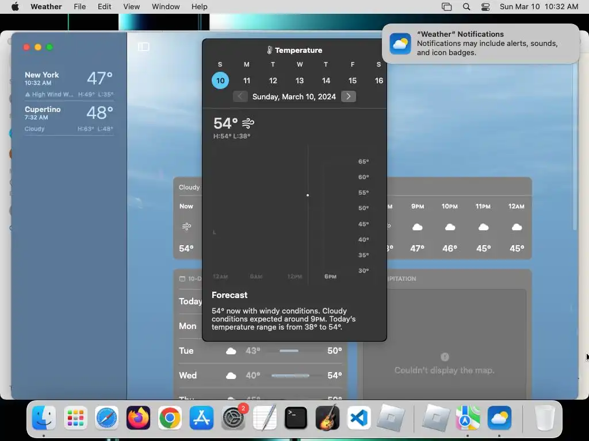Select day 12 in Temperature calendar
Viewport: 589px width, 441px height.
click(x=273, y=80)
